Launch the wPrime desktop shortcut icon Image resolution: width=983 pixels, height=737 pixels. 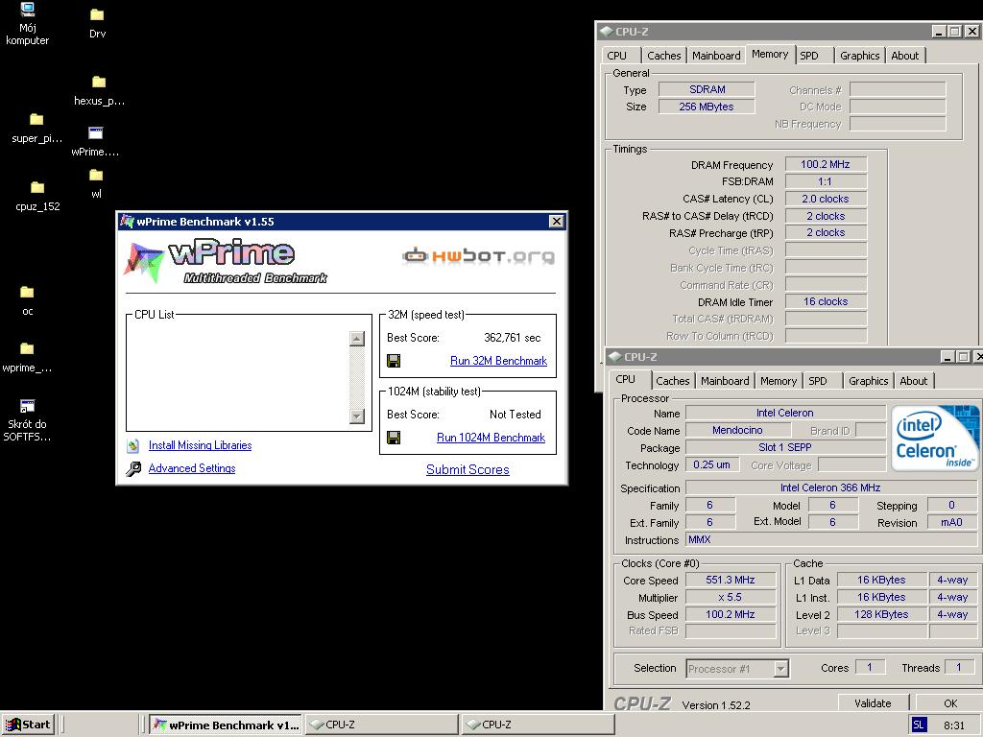(x=95, y=132)
